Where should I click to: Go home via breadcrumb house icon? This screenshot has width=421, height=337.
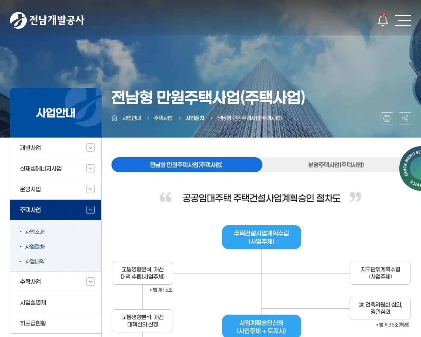pos(114,118)
